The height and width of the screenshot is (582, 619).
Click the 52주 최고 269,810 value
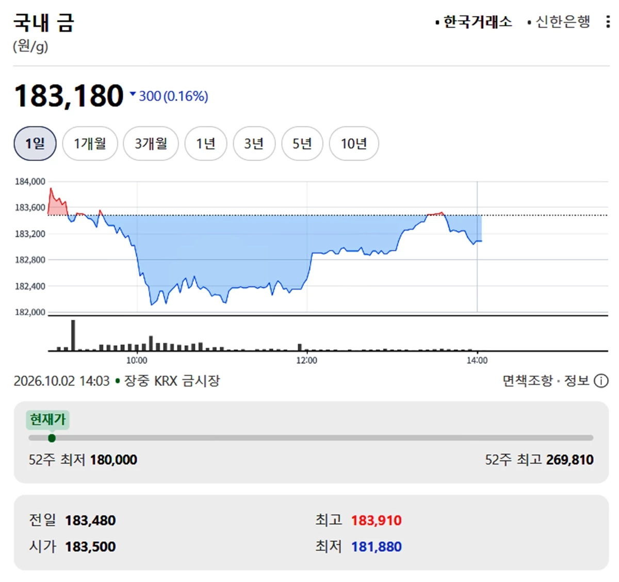tap(569, 460)
